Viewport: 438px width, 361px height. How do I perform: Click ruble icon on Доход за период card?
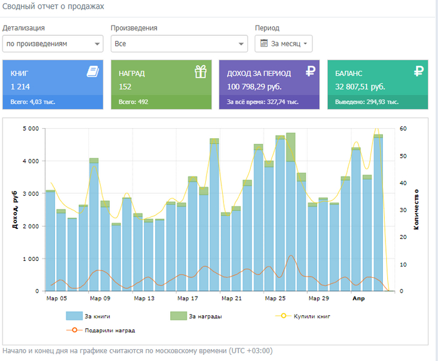pos(310,72)
